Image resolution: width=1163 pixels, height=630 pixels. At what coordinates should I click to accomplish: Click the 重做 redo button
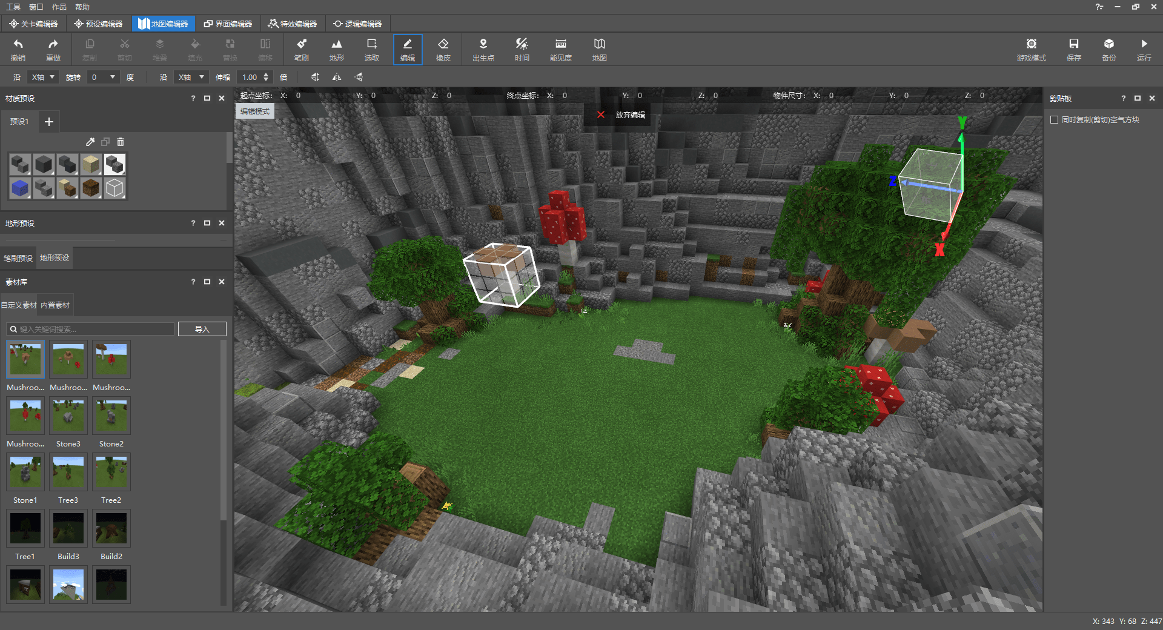point(53,50)
